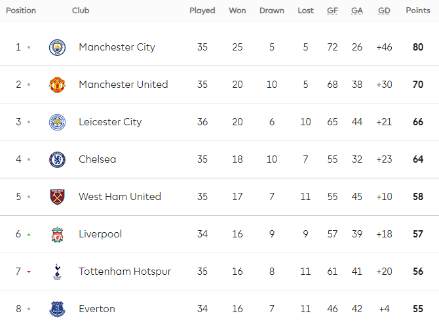Click the Everton club crest
Viewport: 439px width, 324px height.
[x=58, y=309]
